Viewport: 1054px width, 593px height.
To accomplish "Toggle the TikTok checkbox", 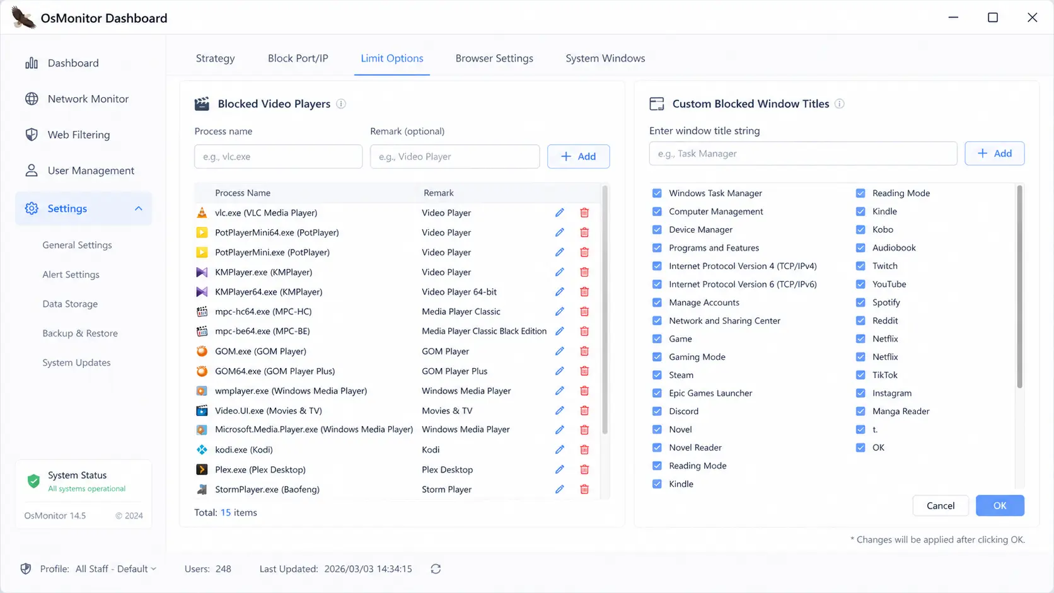I will tap(860, 375).
